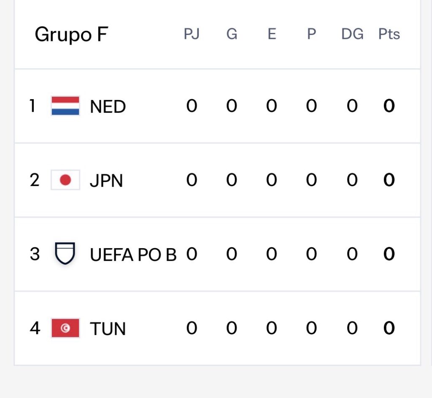This screenshot has height=398, width=432.
Task: Click the E column header
Action: pos(272,34)
